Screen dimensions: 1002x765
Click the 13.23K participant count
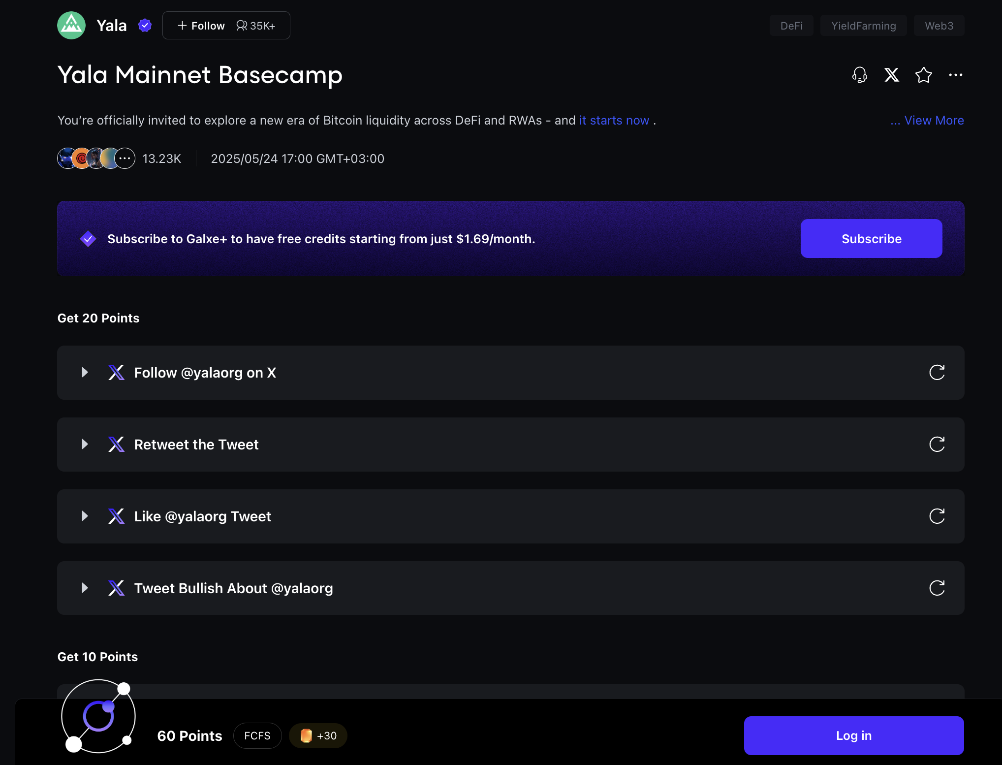pos(161,159)
